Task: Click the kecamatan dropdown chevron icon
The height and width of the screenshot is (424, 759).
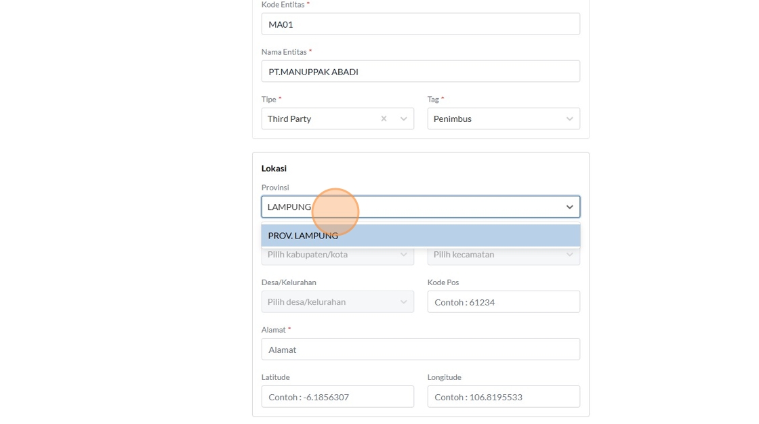Action: 569,255
